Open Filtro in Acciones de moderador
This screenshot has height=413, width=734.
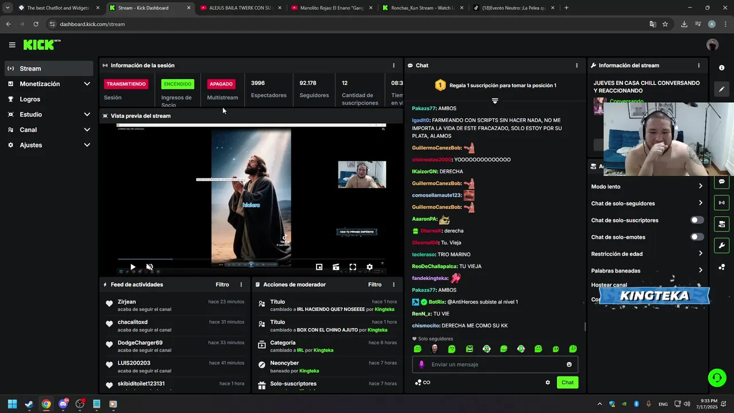click(x=375, y=285)
